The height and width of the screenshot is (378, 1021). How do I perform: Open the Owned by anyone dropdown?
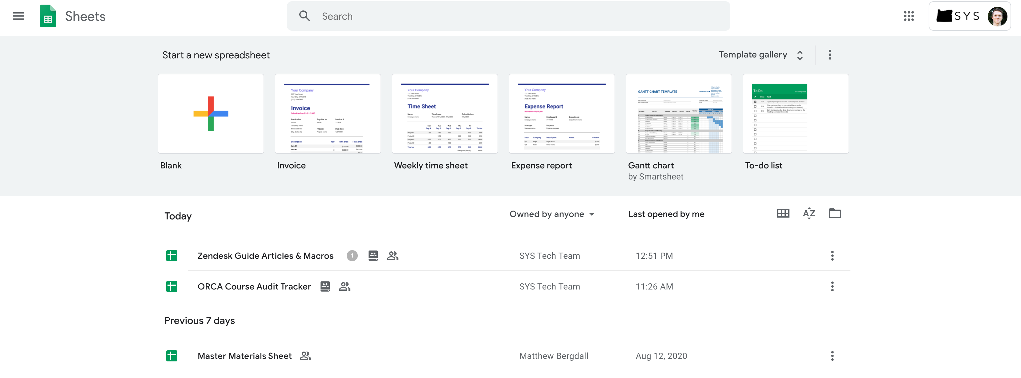pyautogui.click(x=552, y=214)
